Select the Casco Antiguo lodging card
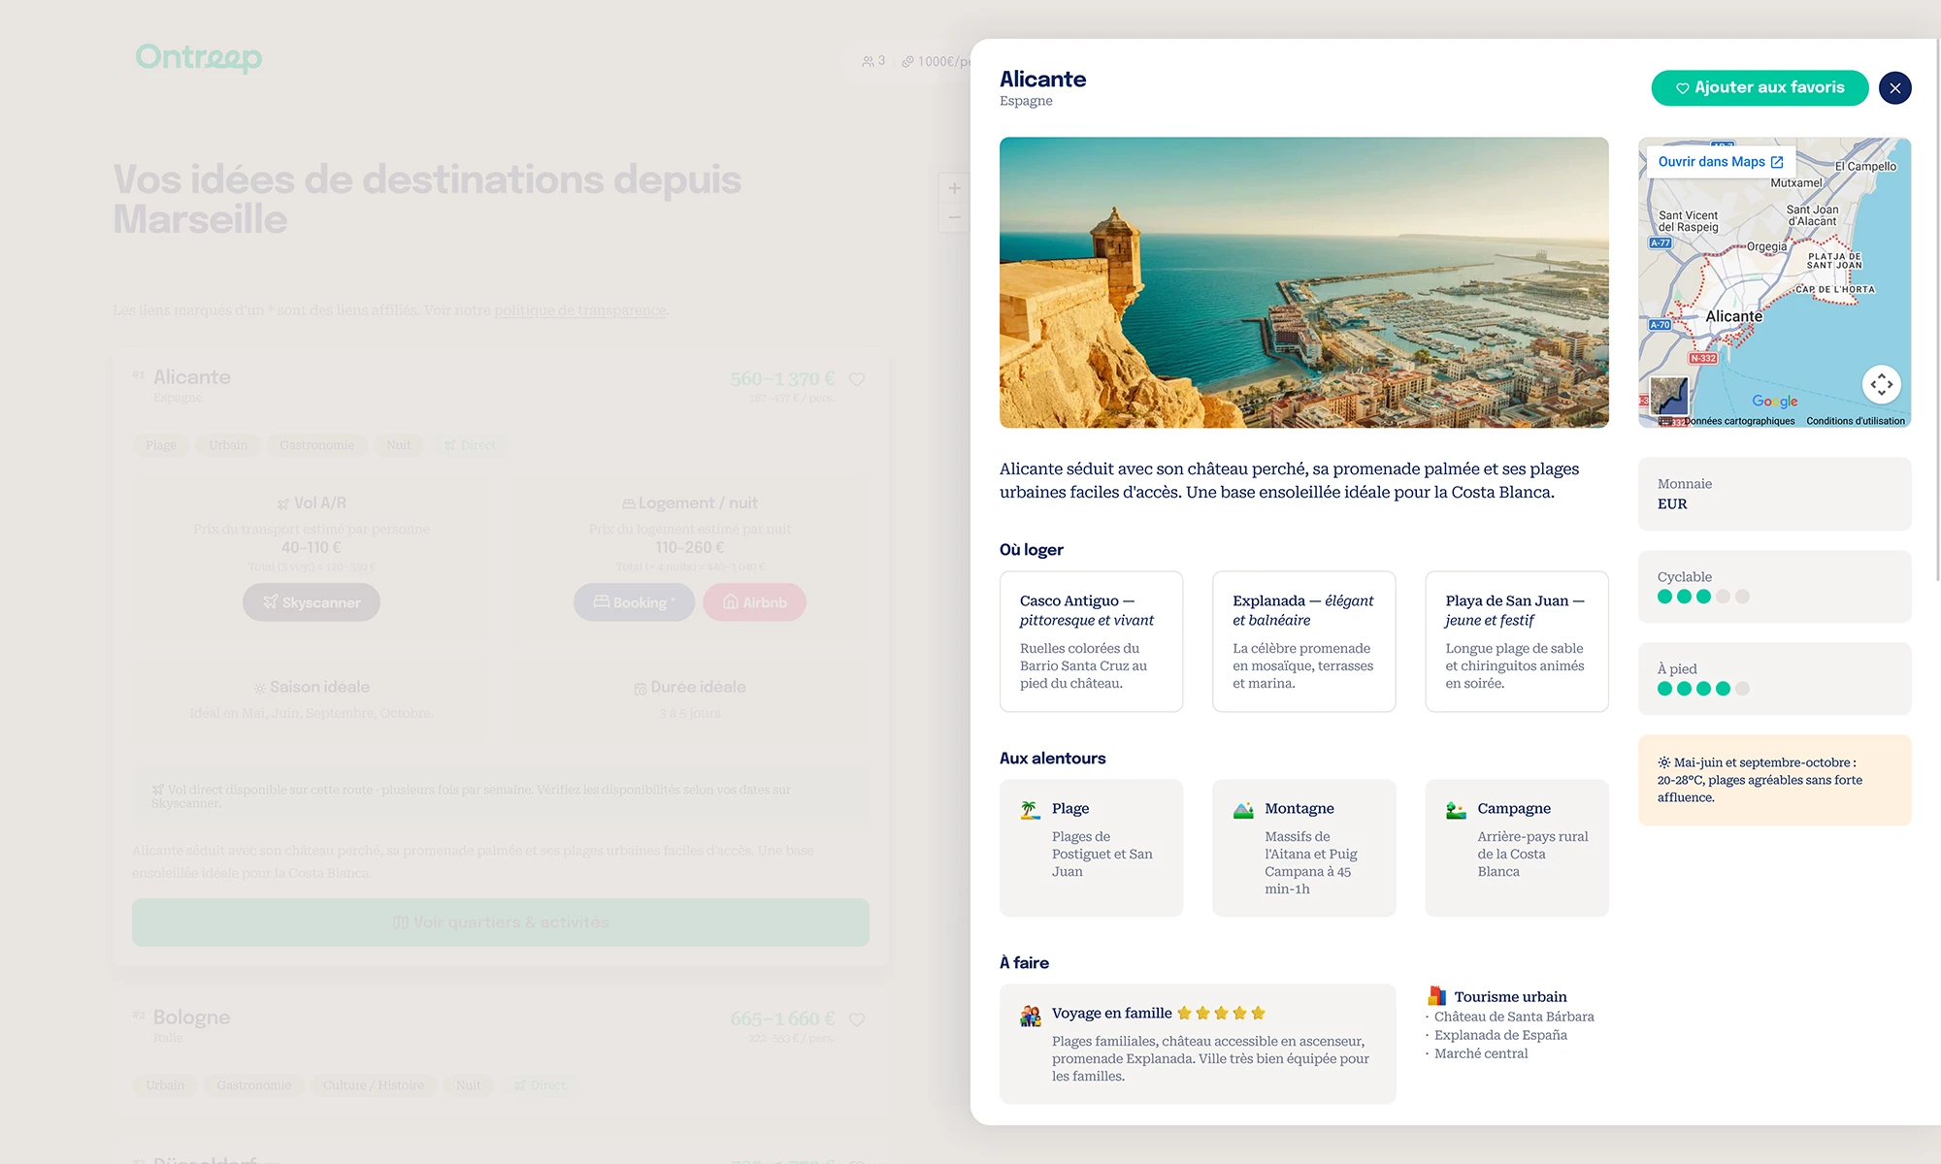The width and height of the screenshot is (1941, 1164). tap(1091, 641)
